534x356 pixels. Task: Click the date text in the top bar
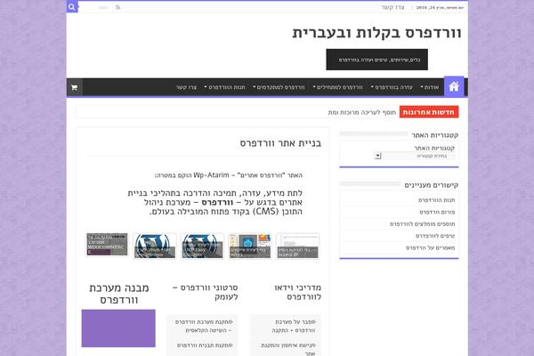click(x=440, y=7)
